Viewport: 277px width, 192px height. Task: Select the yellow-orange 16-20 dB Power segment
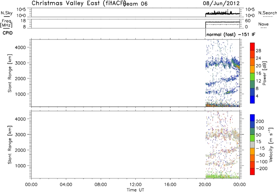click(x=252, y=69)
